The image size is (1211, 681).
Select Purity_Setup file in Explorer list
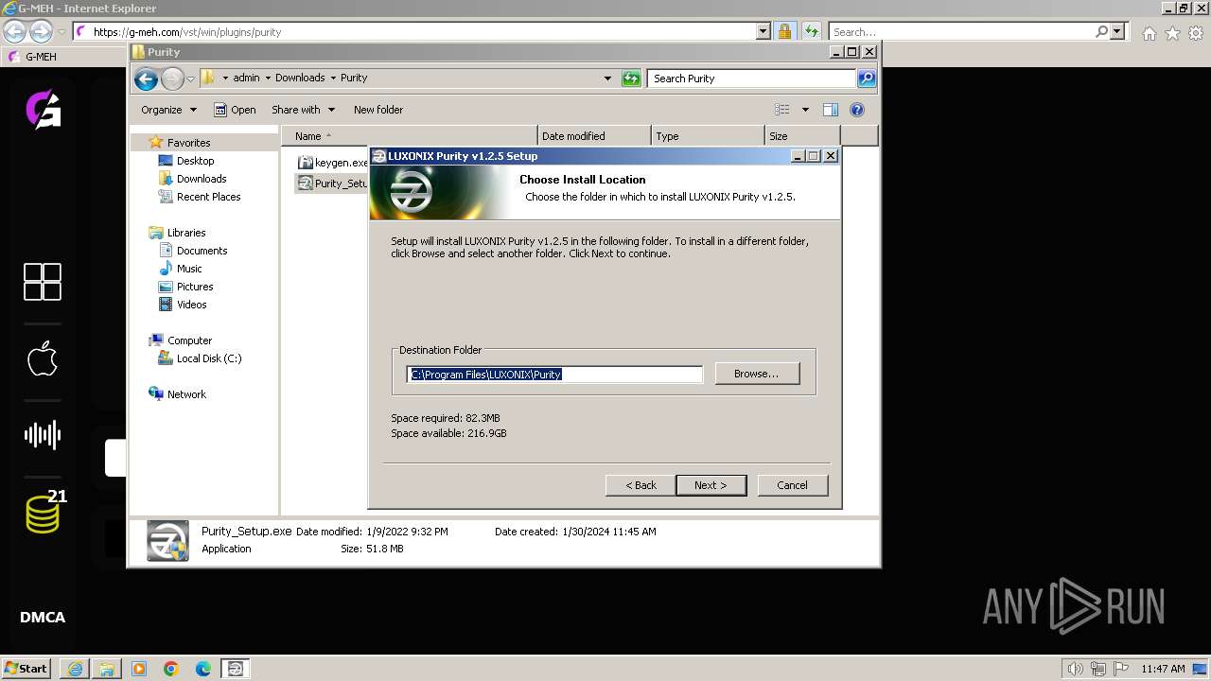tap(332, 183)
